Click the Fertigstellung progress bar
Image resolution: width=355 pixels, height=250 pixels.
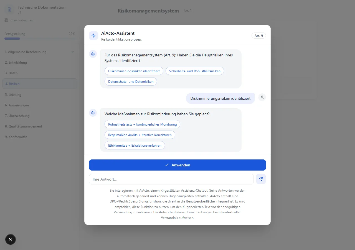click(40, 39)
